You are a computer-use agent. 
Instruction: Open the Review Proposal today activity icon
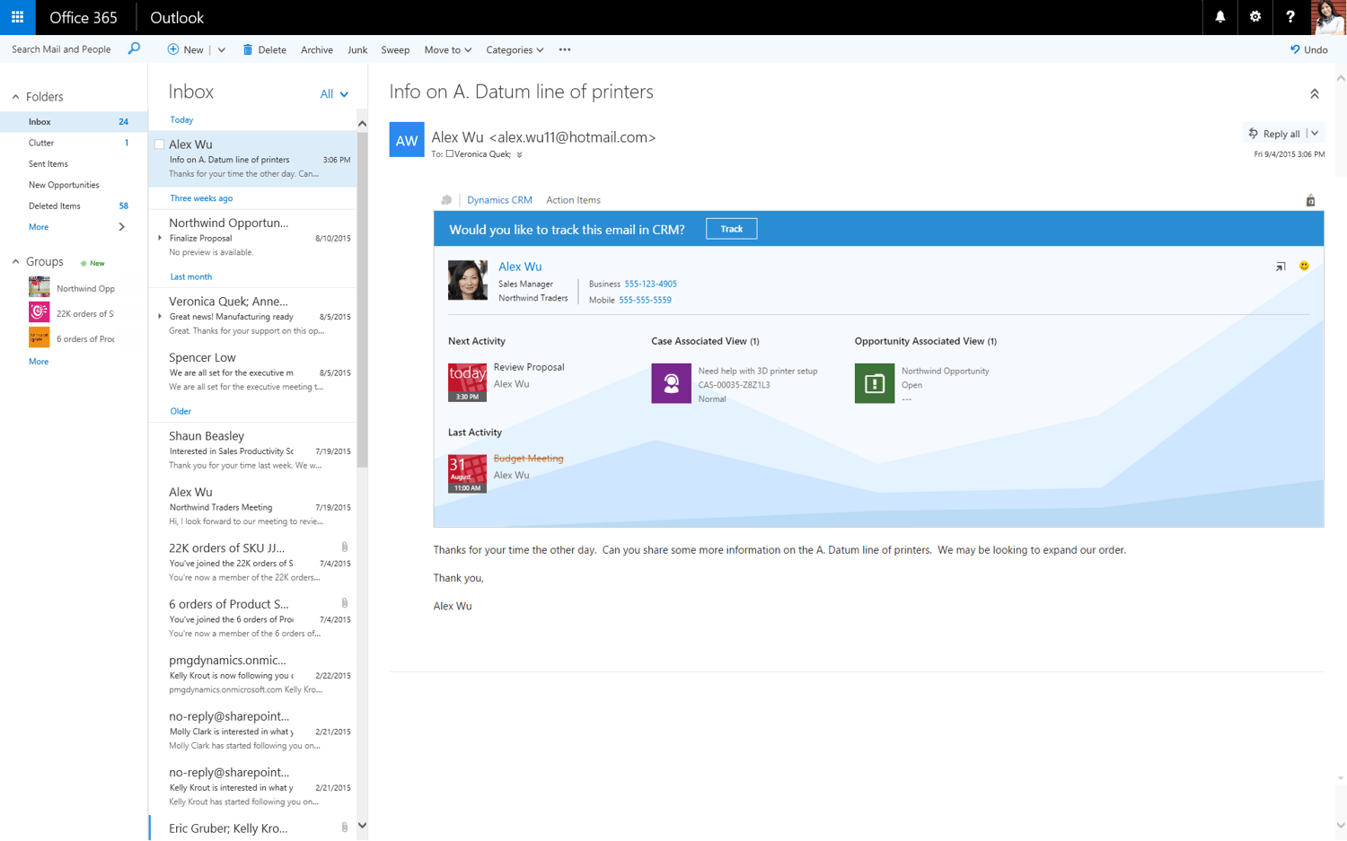pyautogui.click(x=467, y=382)
